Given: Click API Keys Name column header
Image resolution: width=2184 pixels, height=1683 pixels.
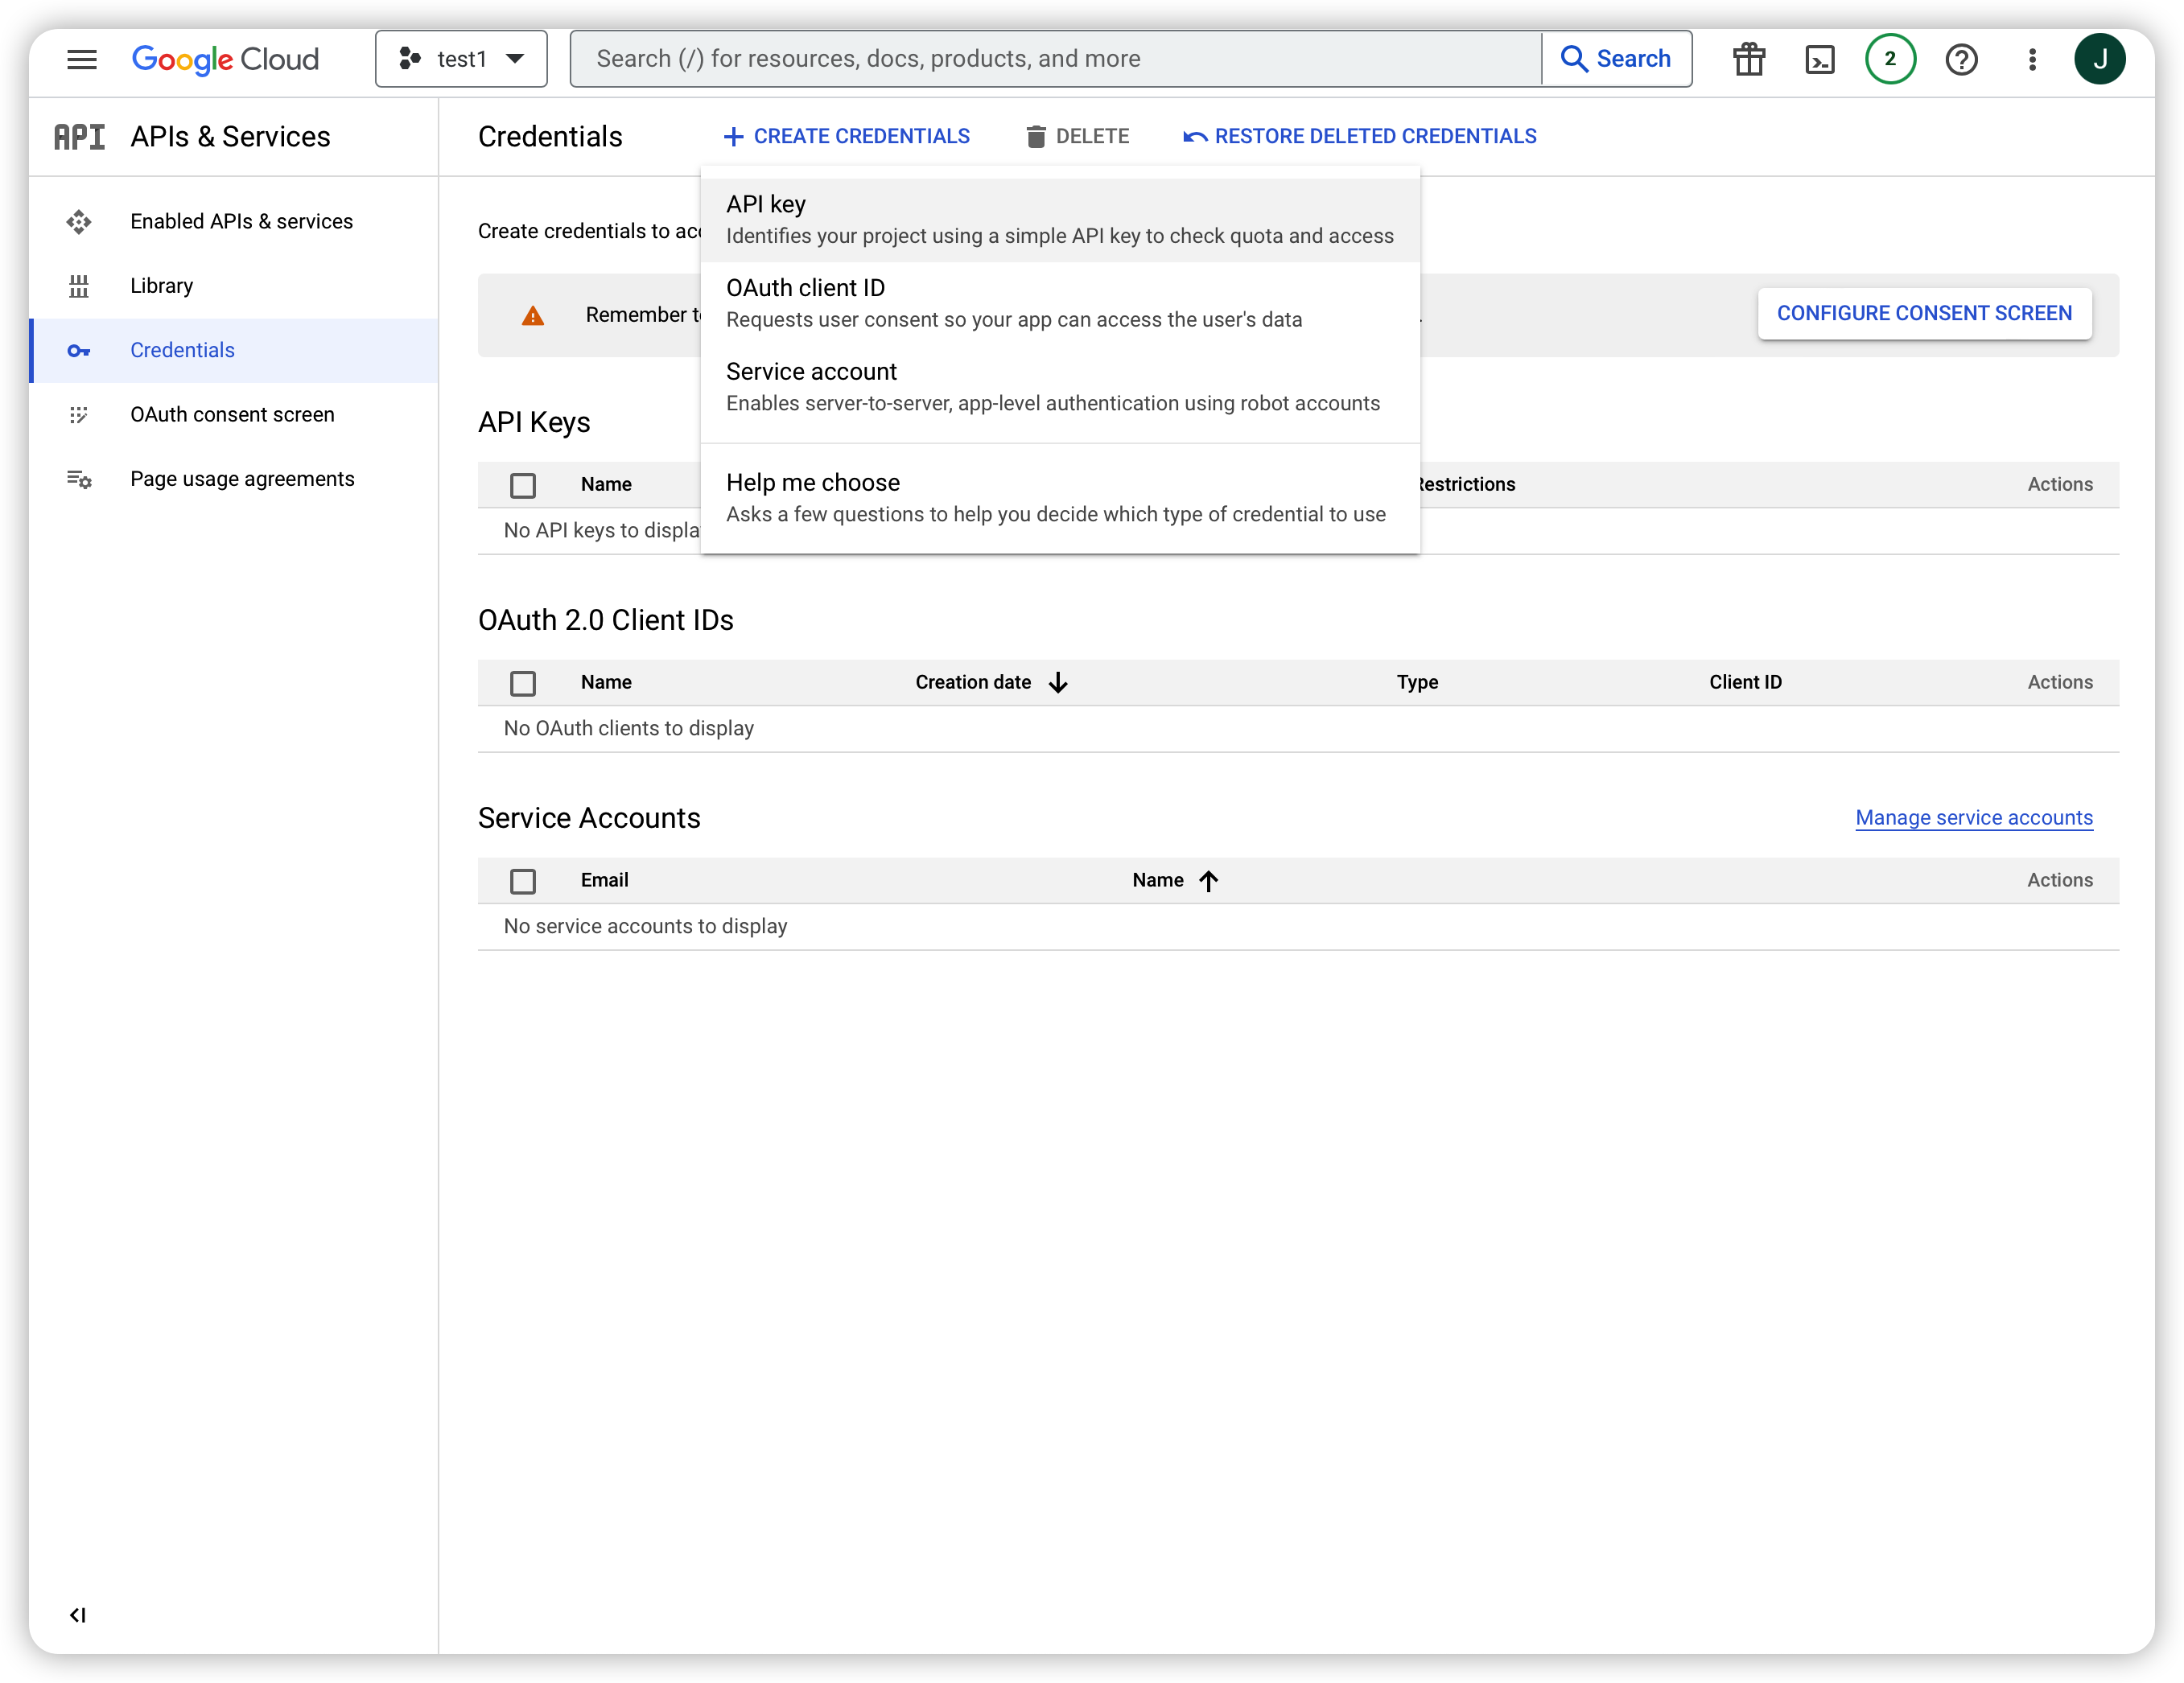Looking at the screenshot, I should tap(606, 485).
